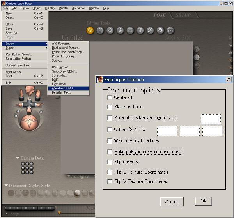
Task: Select the Translate In/Out tool
Action: pyautogui.click(x=120, y=30)
